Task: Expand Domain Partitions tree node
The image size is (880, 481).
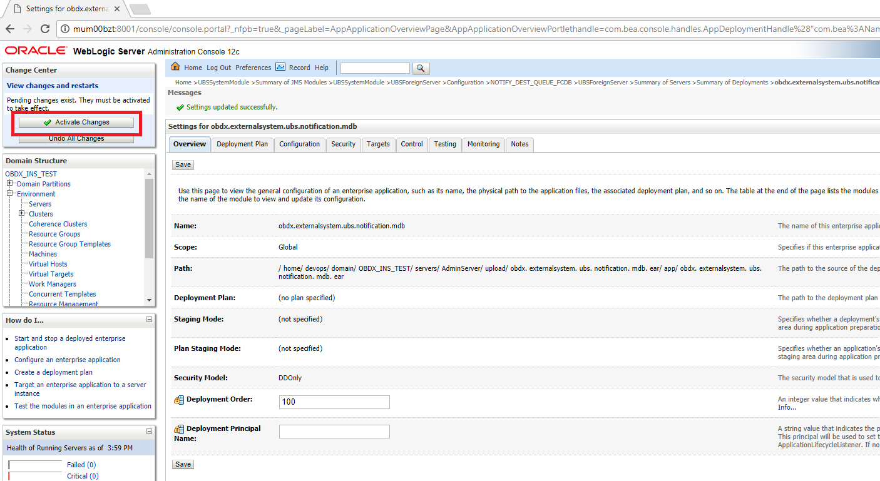Action: [10, 184]
